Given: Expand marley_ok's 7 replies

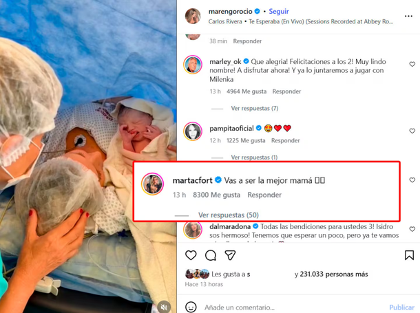Looking at the screenshot, I should click(x=254, y=108).
